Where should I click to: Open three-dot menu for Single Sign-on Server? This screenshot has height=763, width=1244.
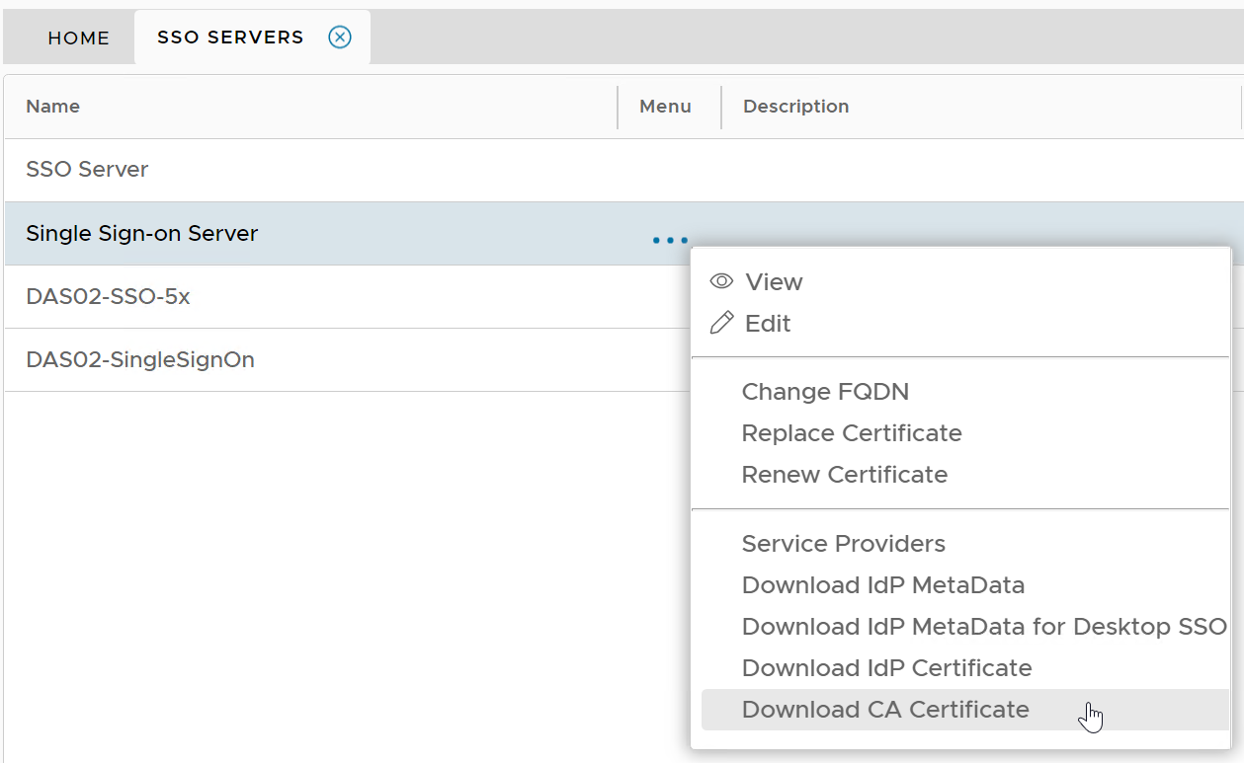pos(670,240)
